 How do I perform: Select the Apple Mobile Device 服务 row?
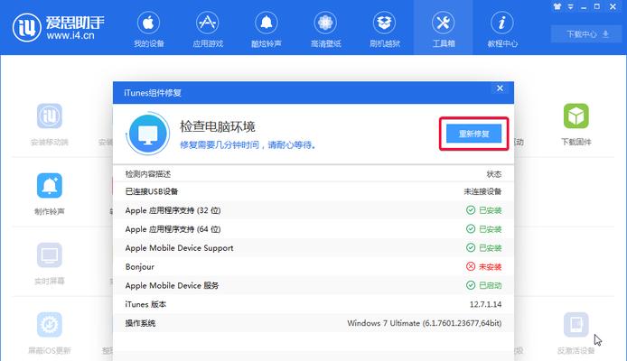pos(313,285)
